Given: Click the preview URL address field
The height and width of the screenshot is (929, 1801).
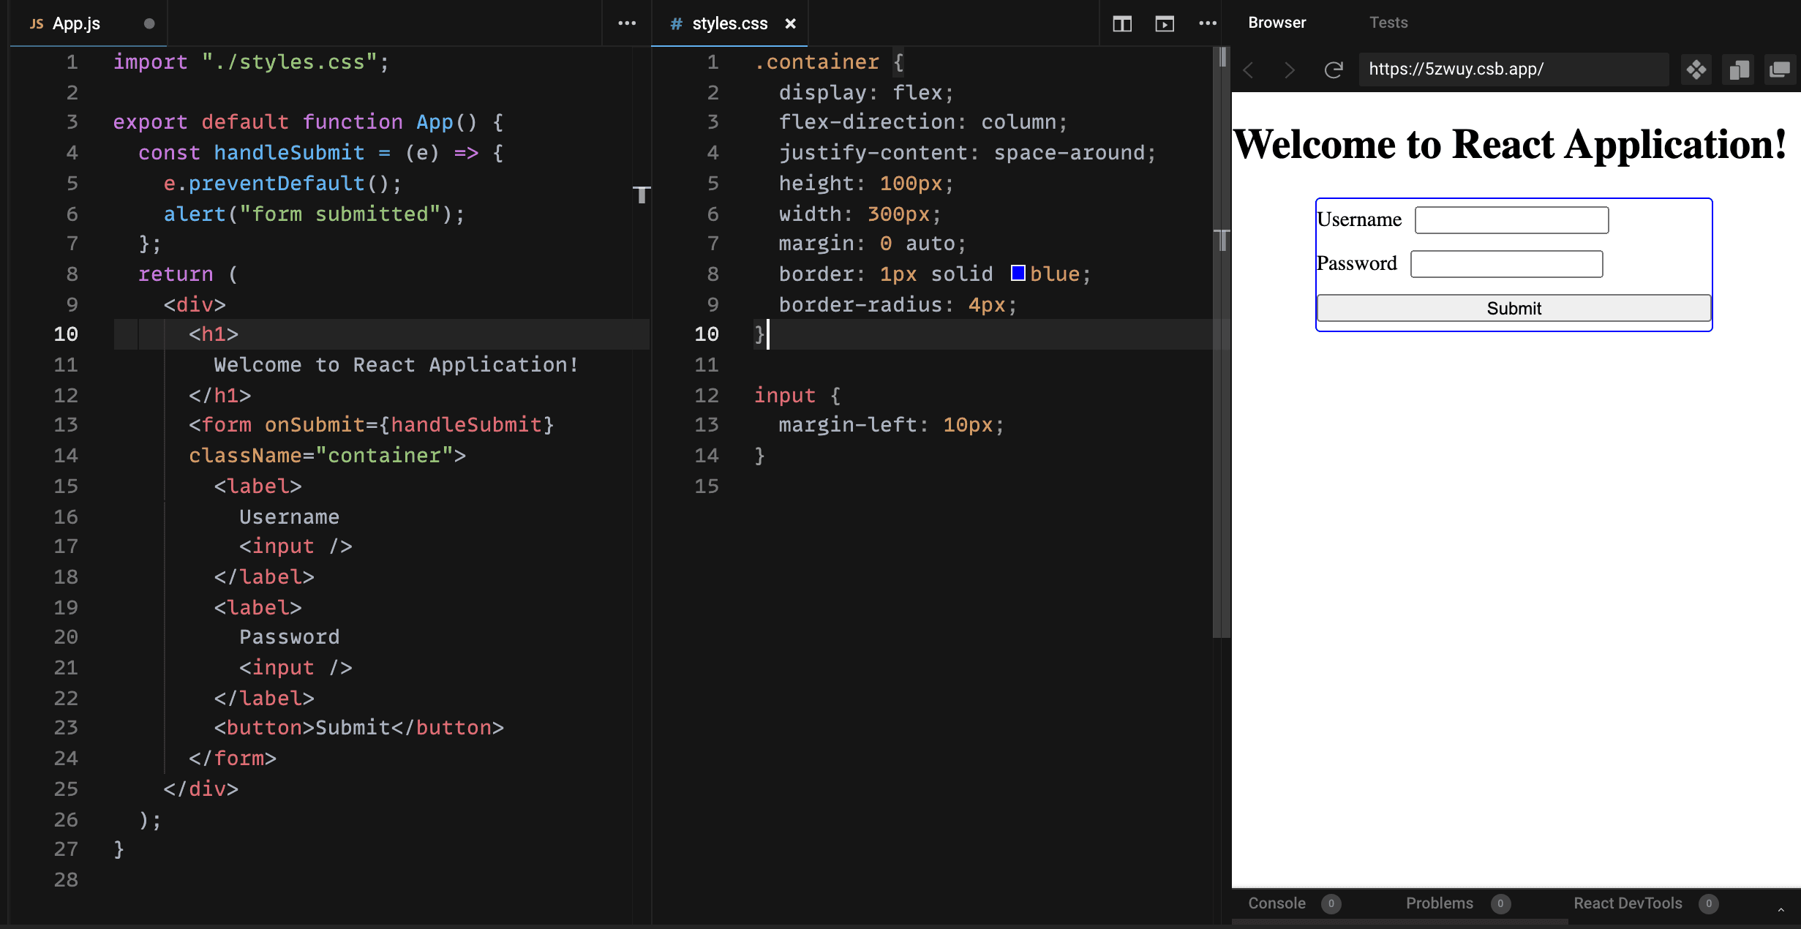Looking at the screenshot, I should pos(1514,69).
